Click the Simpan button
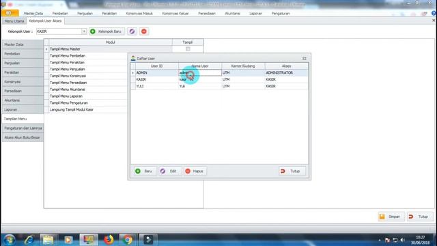This screenshot has height=246, width=437. coord(391,217)
